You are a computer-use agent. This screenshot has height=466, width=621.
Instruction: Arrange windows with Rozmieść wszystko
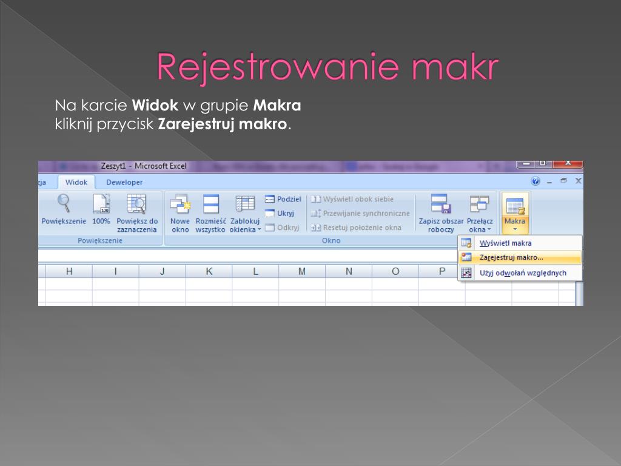click(x=210, y=214)
